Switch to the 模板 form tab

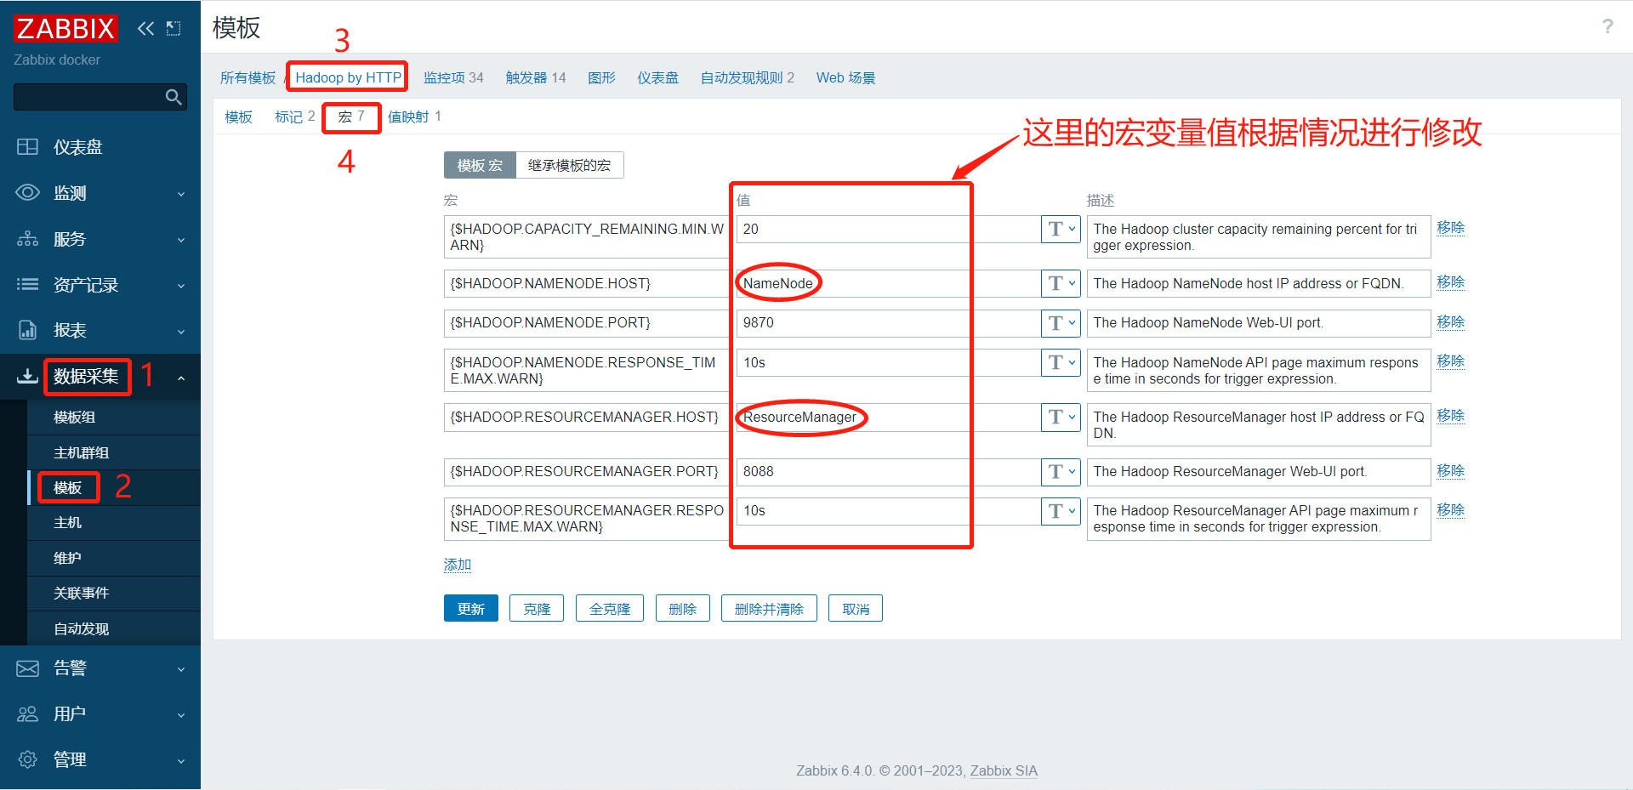(238, 117)
